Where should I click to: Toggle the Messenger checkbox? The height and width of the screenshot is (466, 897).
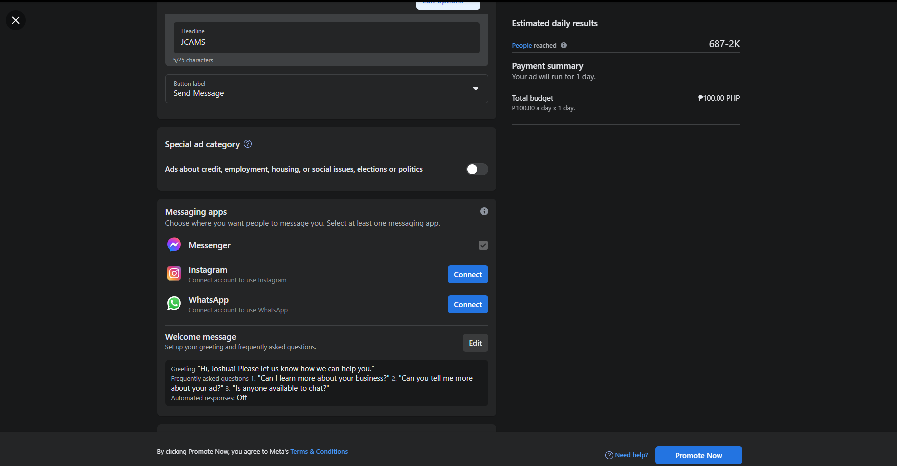coord(483,245)
